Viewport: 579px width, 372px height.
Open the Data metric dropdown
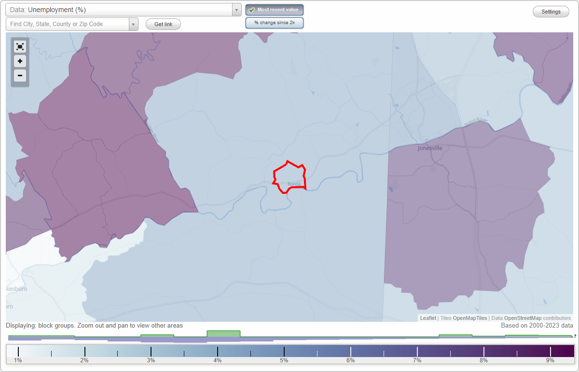coord(236,9)
